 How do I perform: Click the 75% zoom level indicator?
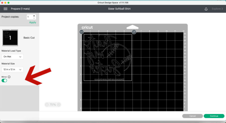53,105
